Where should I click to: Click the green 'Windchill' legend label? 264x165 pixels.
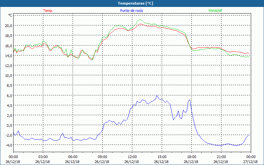215,11
